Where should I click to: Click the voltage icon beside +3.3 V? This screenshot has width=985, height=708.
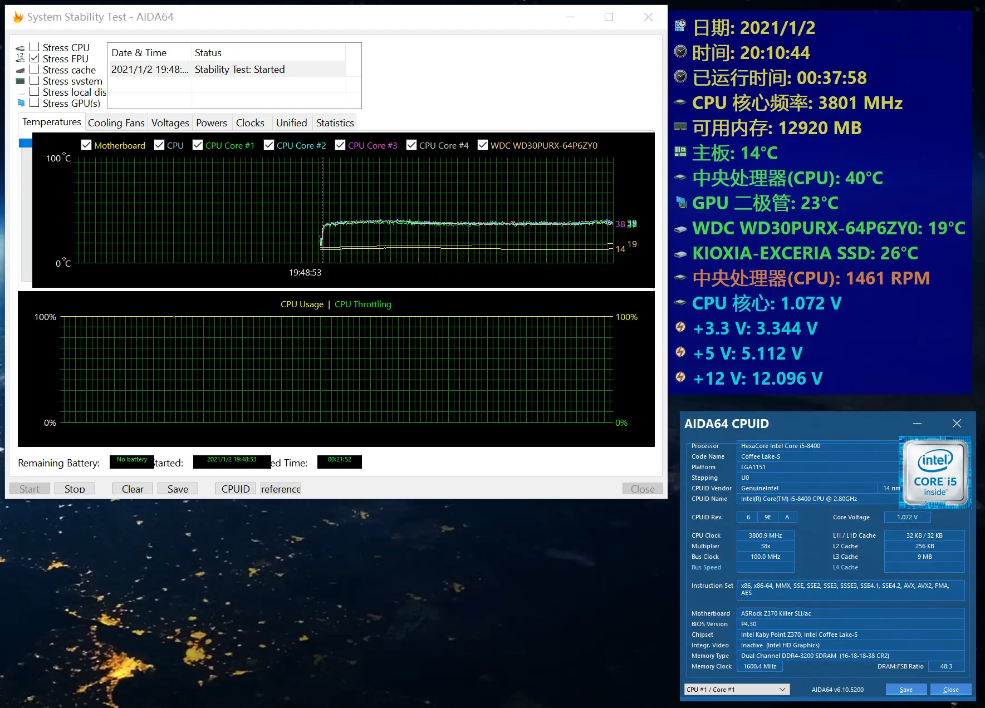pyautogui.click(x=680, y=327)
